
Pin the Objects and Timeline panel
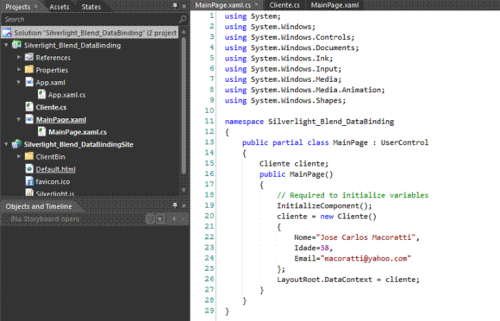pos(175,206)
